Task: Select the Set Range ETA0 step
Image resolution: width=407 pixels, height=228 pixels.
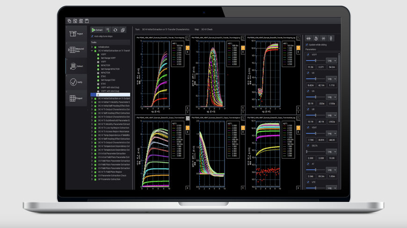Action: pyautogui.click(x=108, y=80)
